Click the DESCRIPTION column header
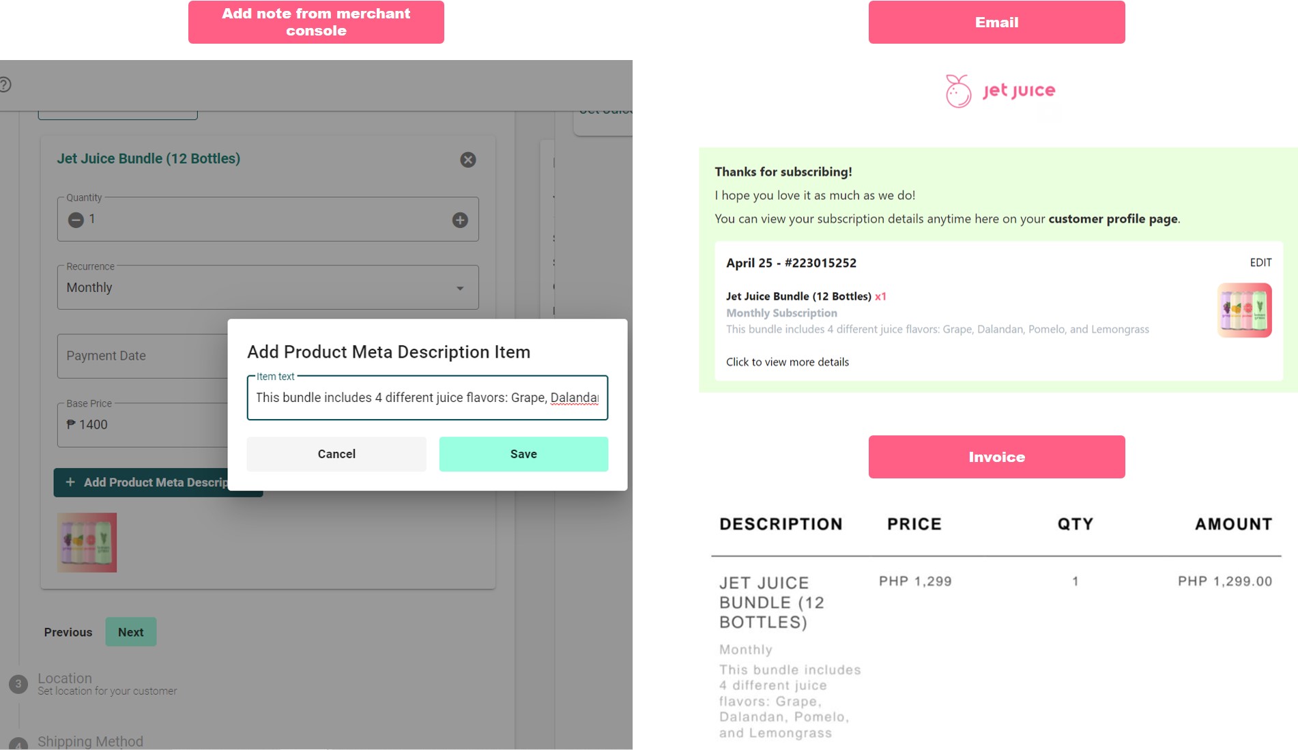This screenshot has height=750, width=1298. pos(781,524)
